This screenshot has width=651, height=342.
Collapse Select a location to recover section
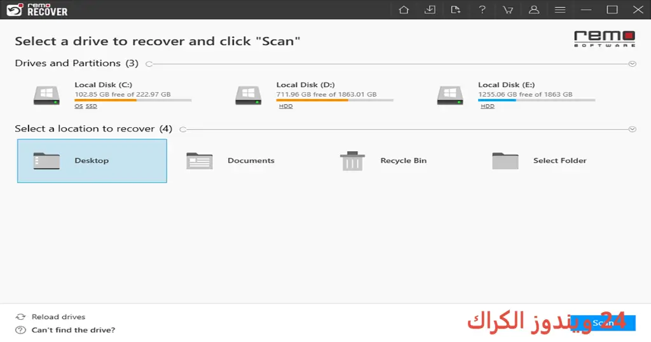click(633, 129)
